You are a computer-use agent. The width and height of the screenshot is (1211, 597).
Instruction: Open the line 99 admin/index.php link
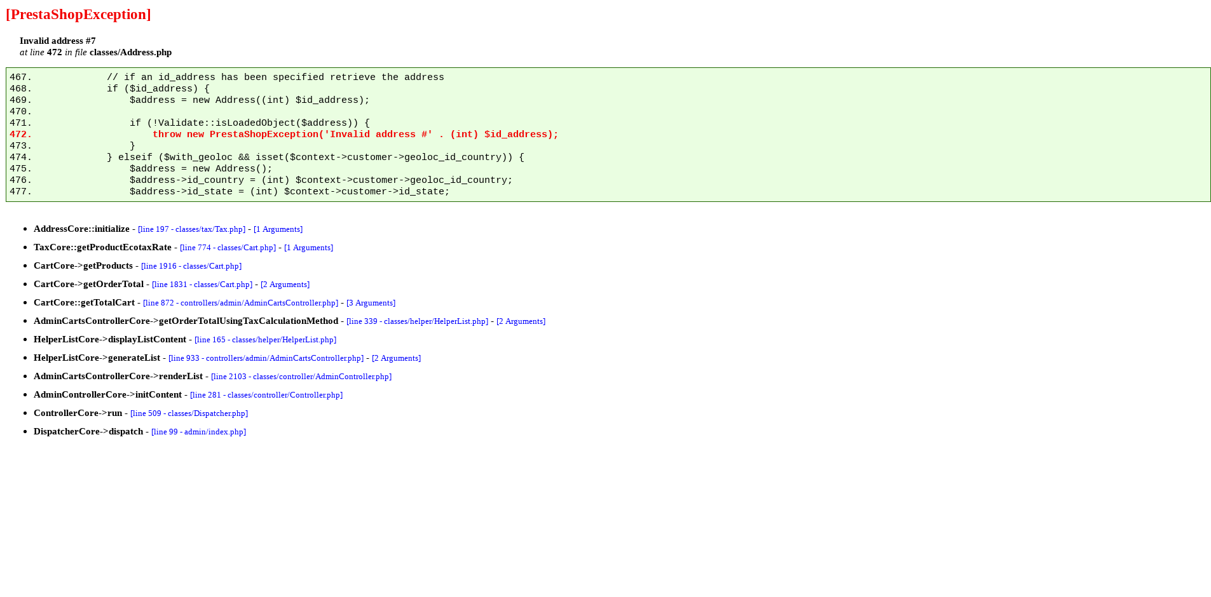[198, 432]
